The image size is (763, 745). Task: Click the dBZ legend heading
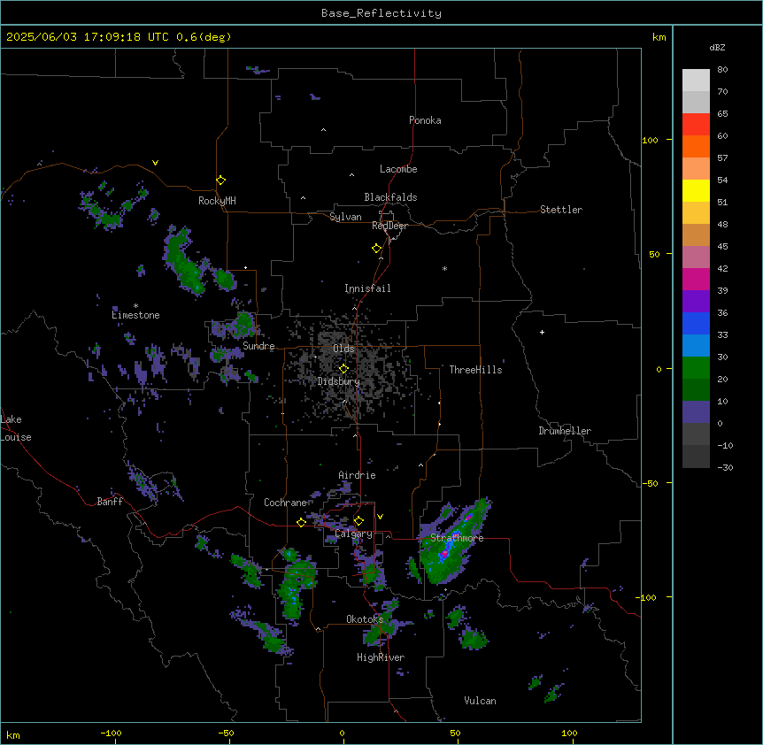(717, 47)
